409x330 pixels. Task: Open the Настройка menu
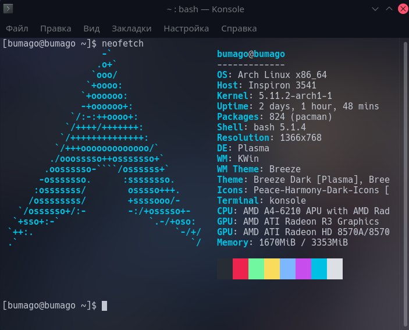186,29
